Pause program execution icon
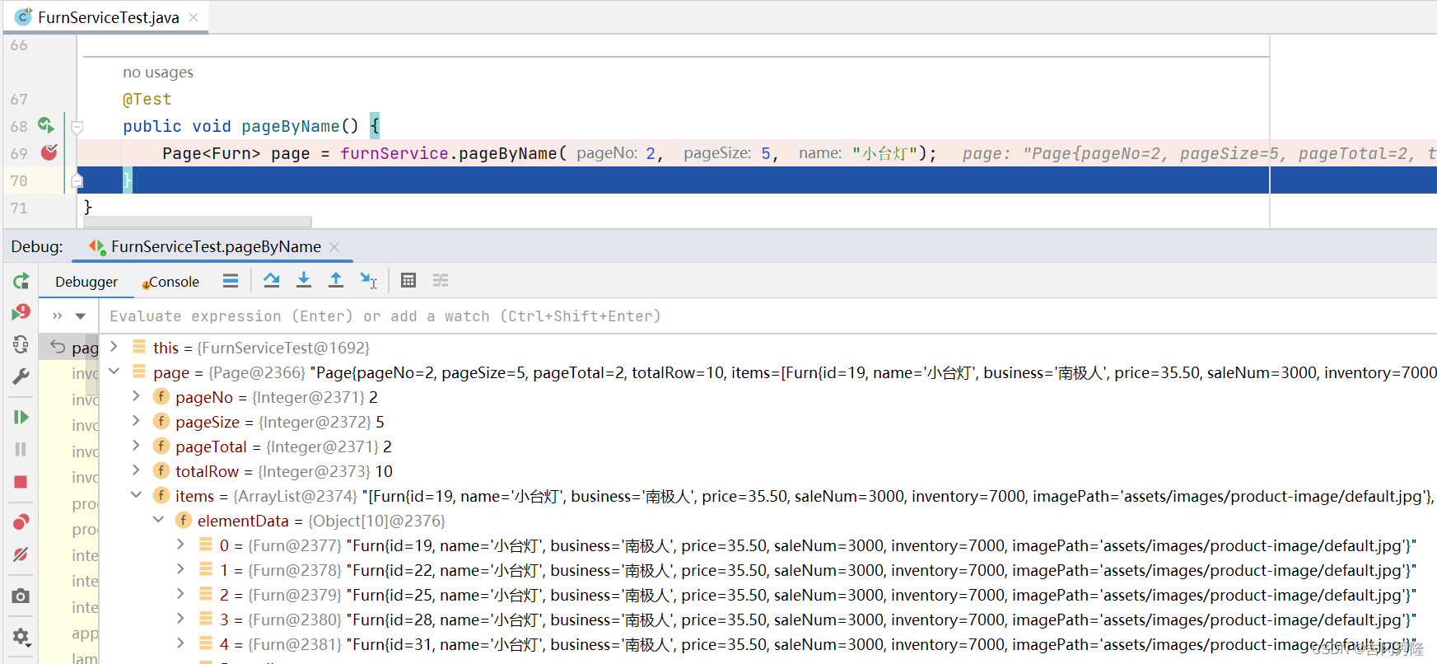 (21, 449)
